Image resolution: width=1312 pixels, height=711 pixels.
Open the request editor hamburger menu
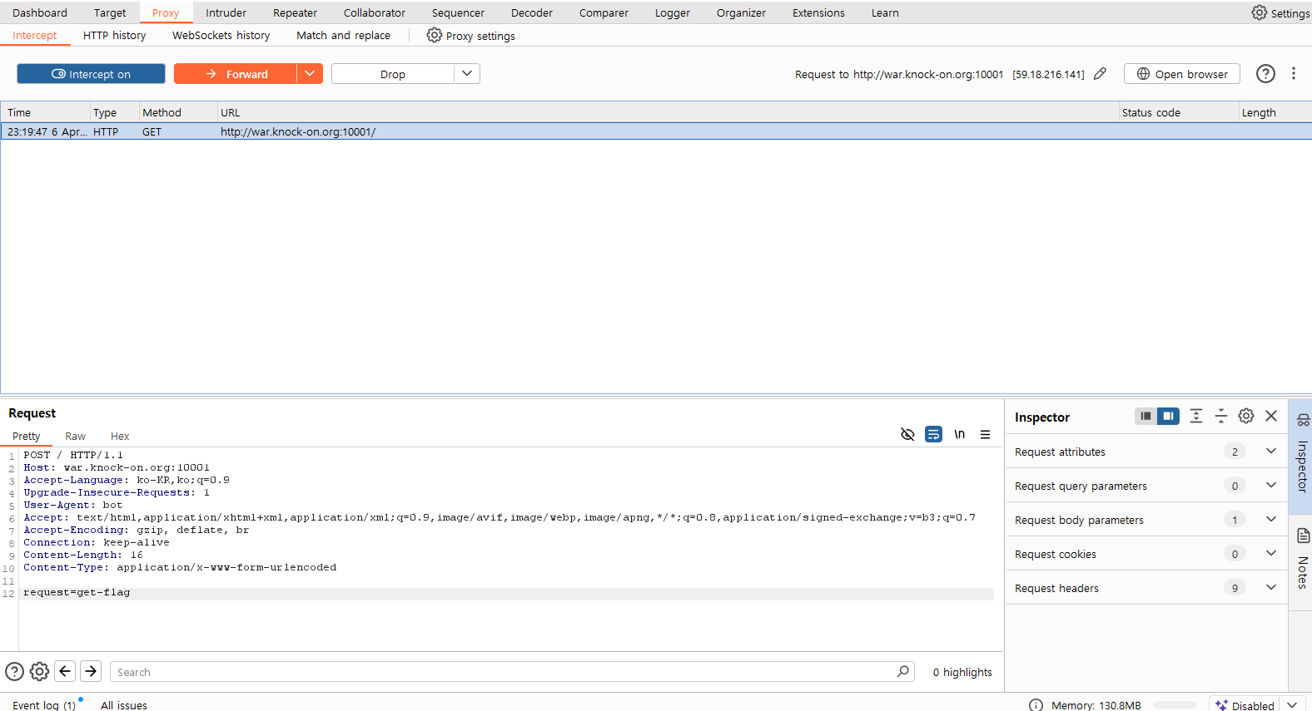(x=985, y=434)
